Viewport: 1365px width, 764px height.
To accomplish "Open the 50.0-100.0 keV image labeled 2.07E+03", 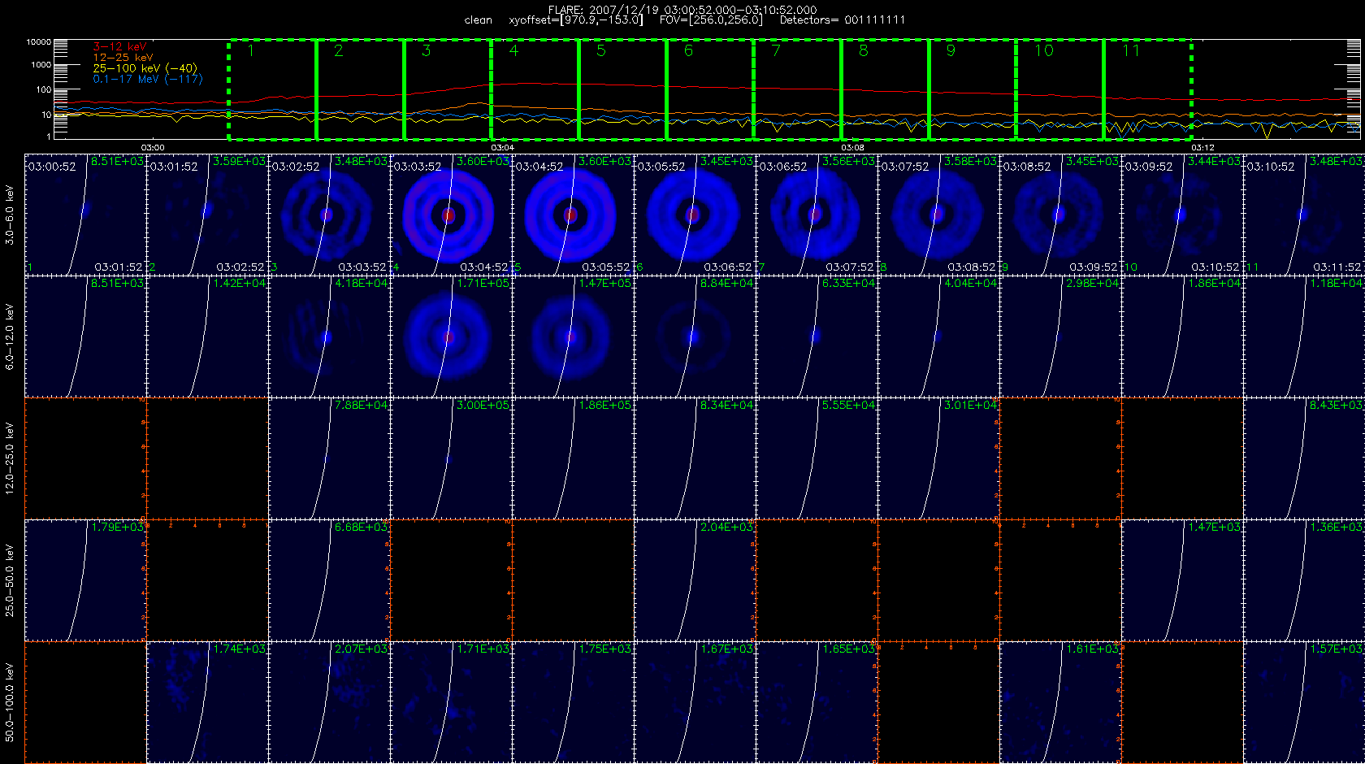I will click(x=329, y=702).
